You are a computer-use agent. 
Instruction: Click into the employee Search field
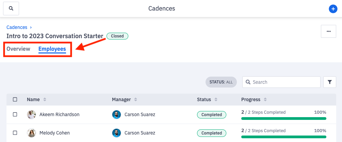[x=285, y=82]
